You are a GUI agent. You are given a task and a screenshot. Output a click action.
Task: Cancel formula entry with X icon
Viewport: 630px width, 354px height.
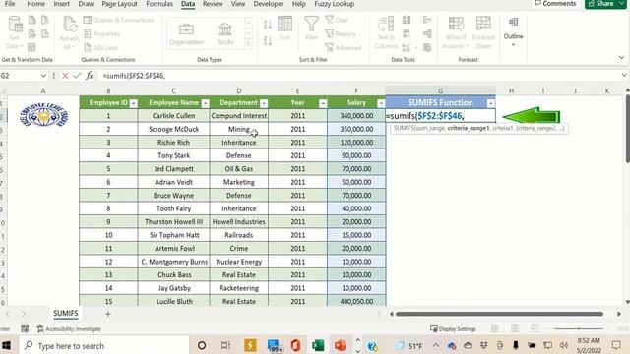point(65,76)
